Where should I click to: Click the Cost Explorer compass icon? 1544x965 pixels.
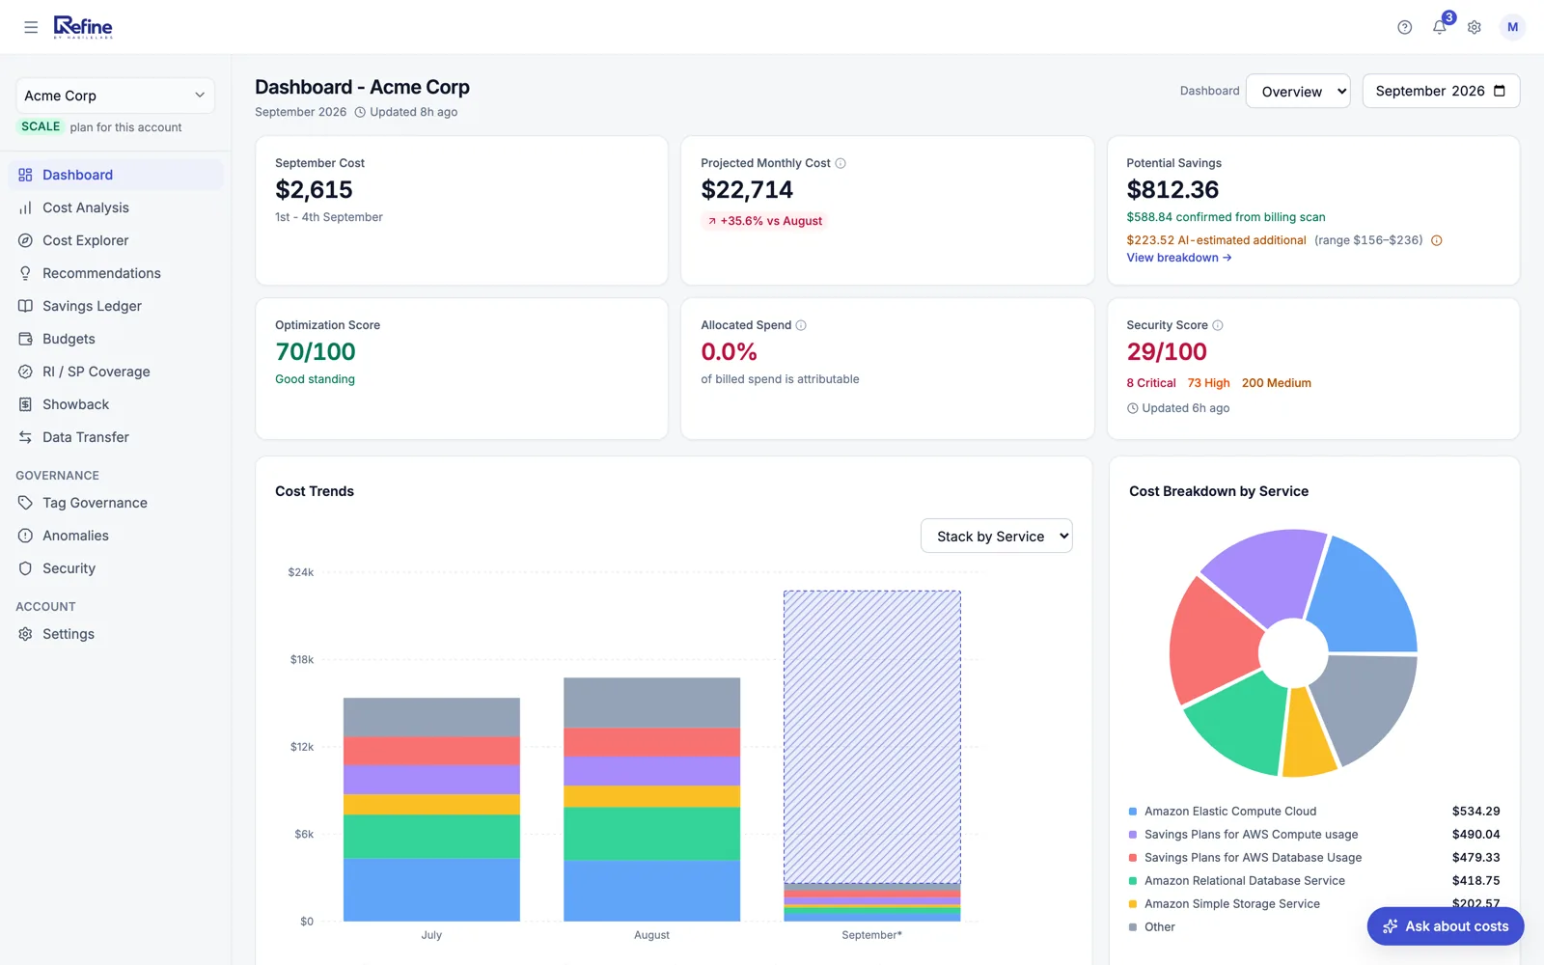point(25,240)
